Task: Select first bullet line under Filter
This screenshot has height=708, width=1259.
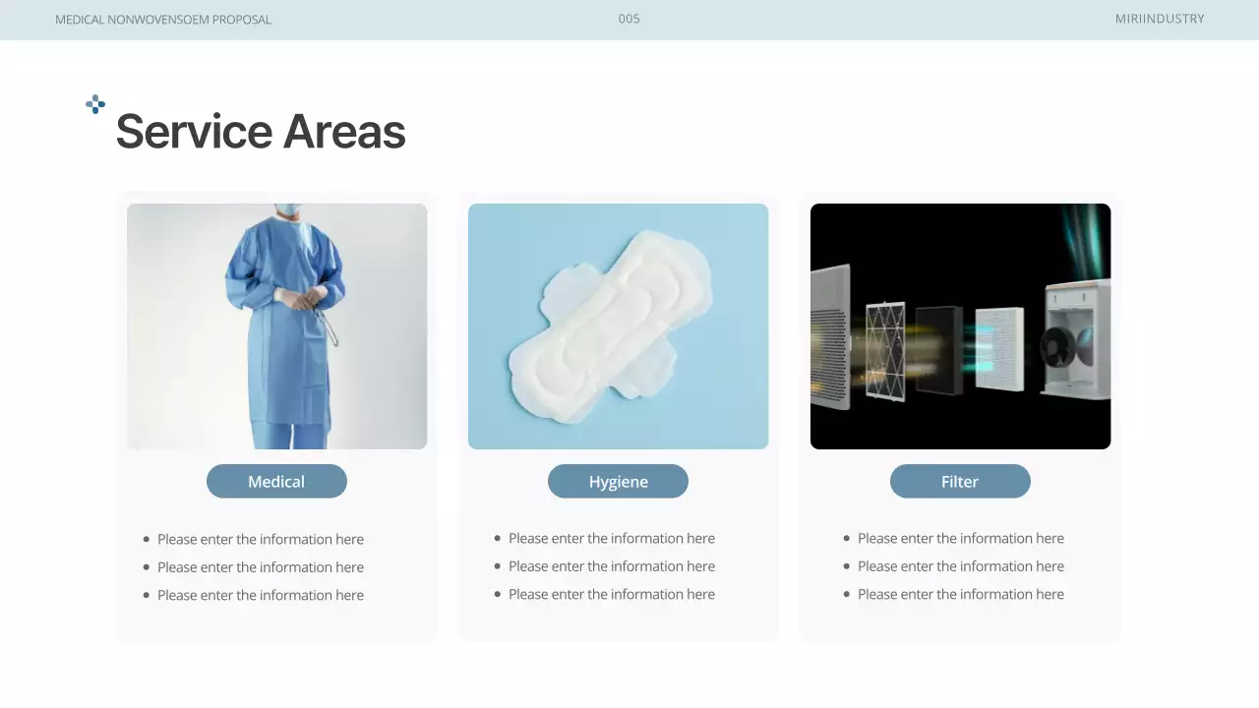Action: (961, 539)
